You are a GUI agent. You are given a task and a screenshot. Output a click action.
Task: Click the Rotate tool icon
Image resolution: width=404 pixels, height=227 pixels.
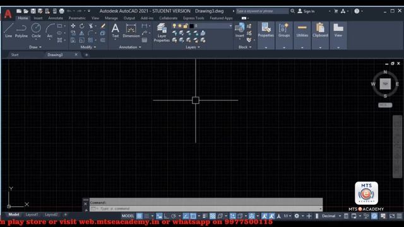[81, 26]
